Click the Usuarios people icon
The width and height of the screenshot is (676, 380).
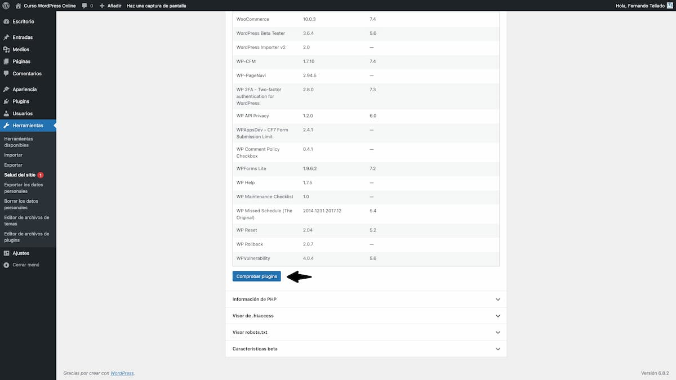(6, 113)
